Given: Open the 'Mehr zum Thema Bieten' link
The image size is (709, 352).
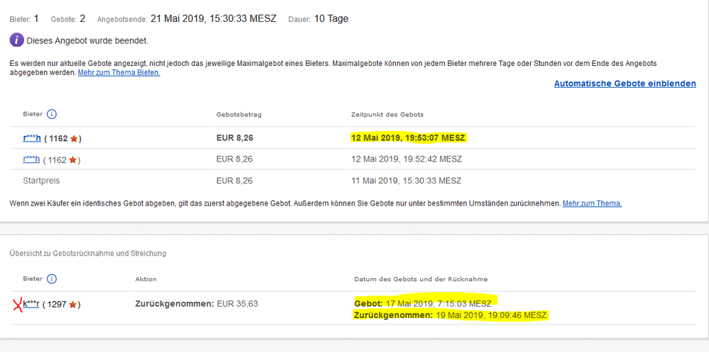Looking at the screenshot, I should (119, 72).
